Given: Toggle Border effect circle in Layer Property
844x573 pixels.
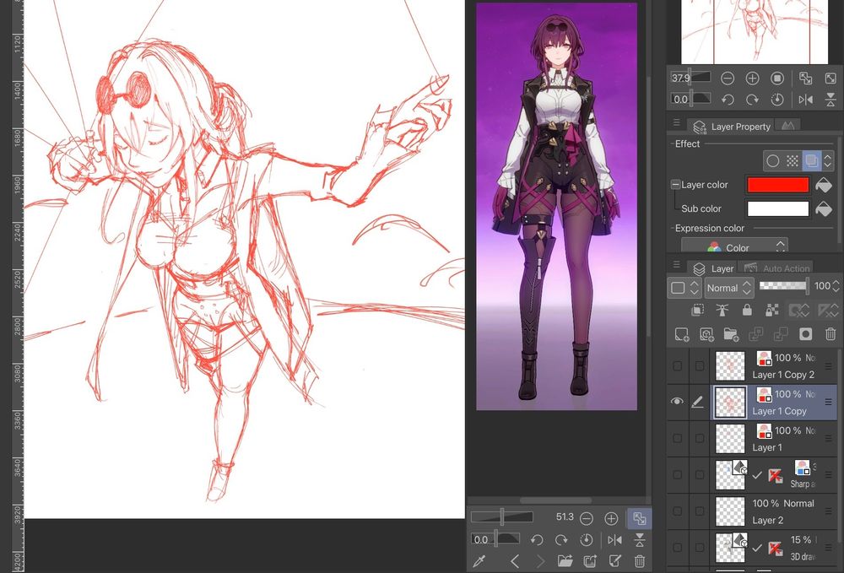Looking at the screenshot, I should (773, 160).
